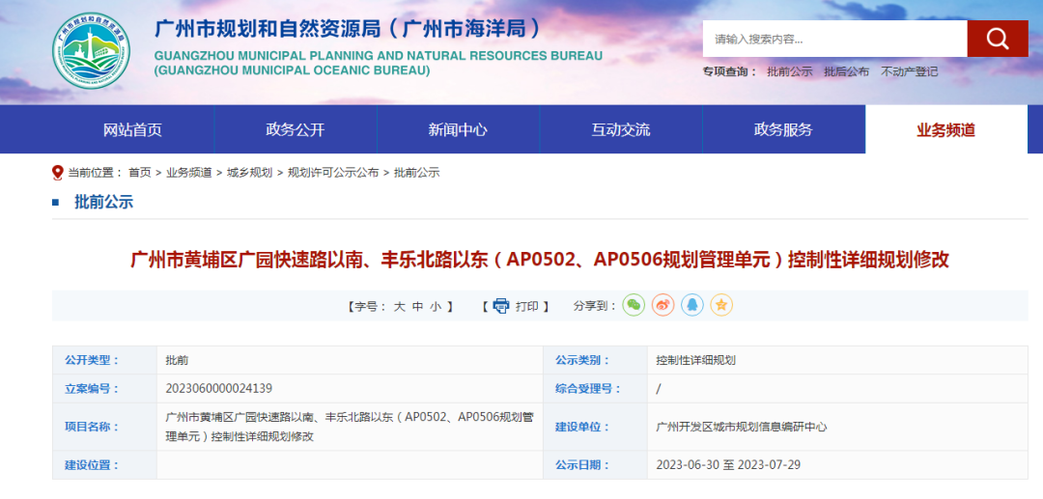Viewport: 1043px width, 499px height.
Task: Share to Weibo via red icon
Action: 662,305
